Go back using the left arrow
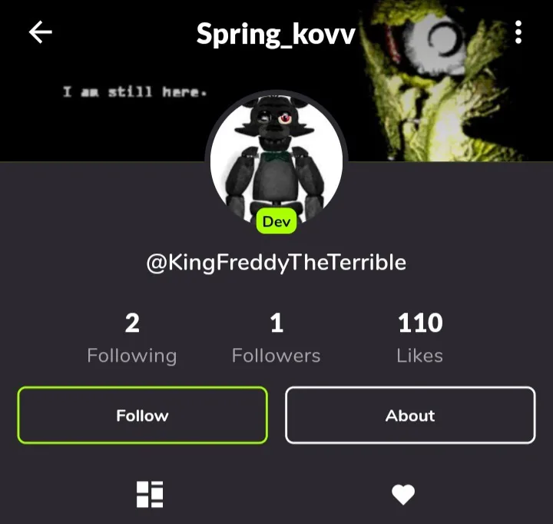553x524 pixels. [x=41, y=32]
